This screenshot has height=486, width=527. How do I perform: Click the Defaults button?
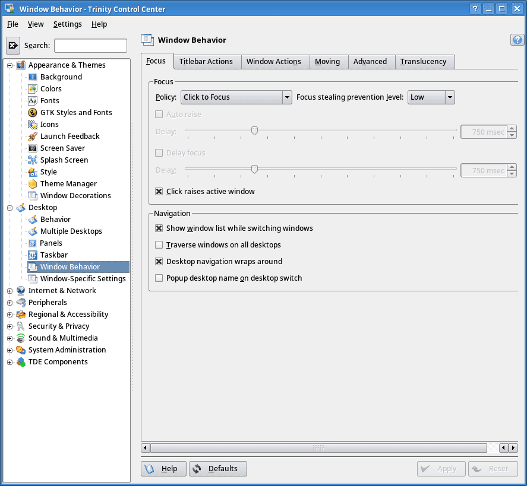[x=218, y=469]
